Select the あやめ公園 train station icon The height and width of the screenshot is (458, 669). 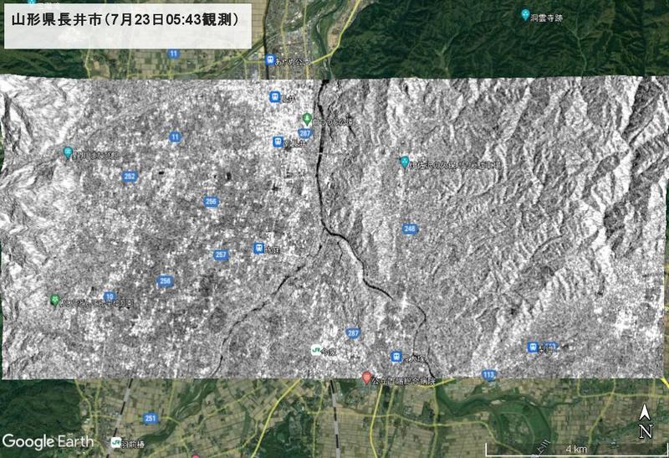click(x=270, y=59)
